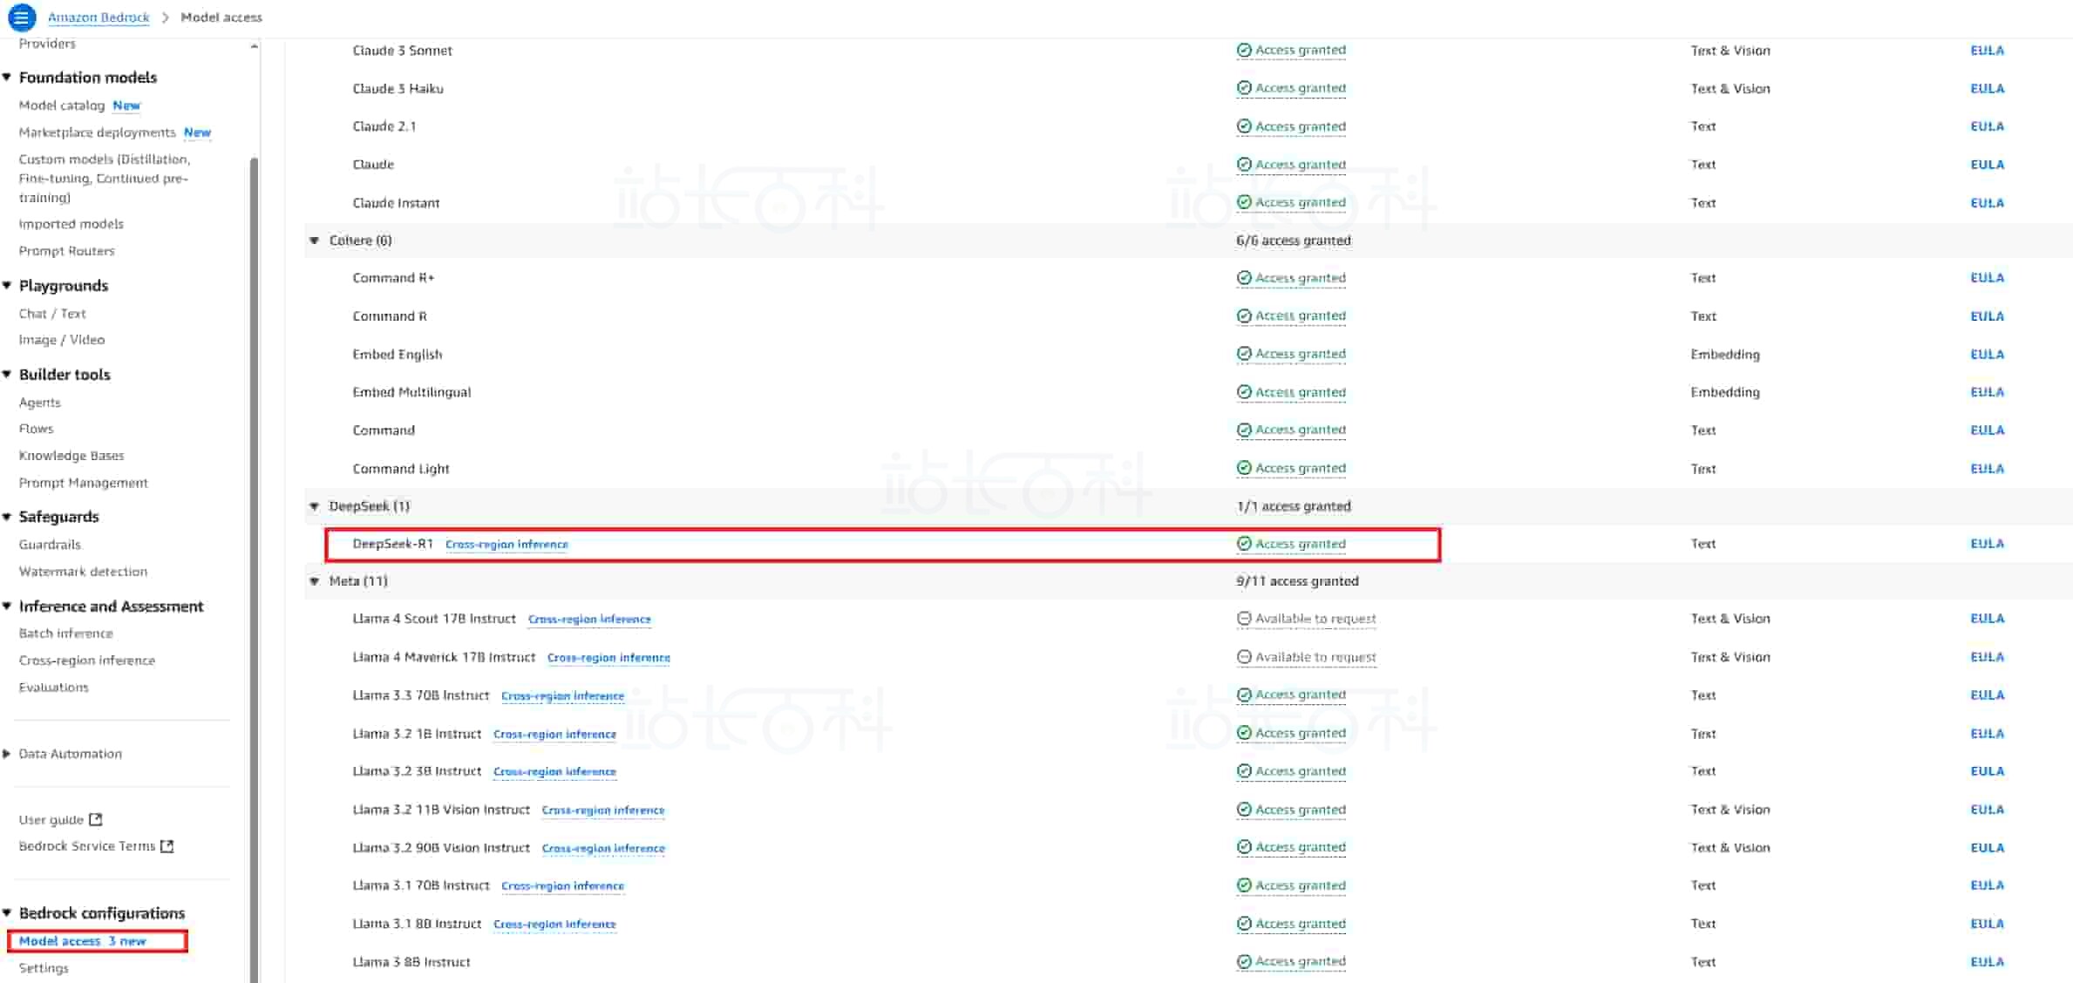Screen dimensions: 2073x983
Task: Open the DeepSeek-R1 EULA link
Action: click(1987, 544)
